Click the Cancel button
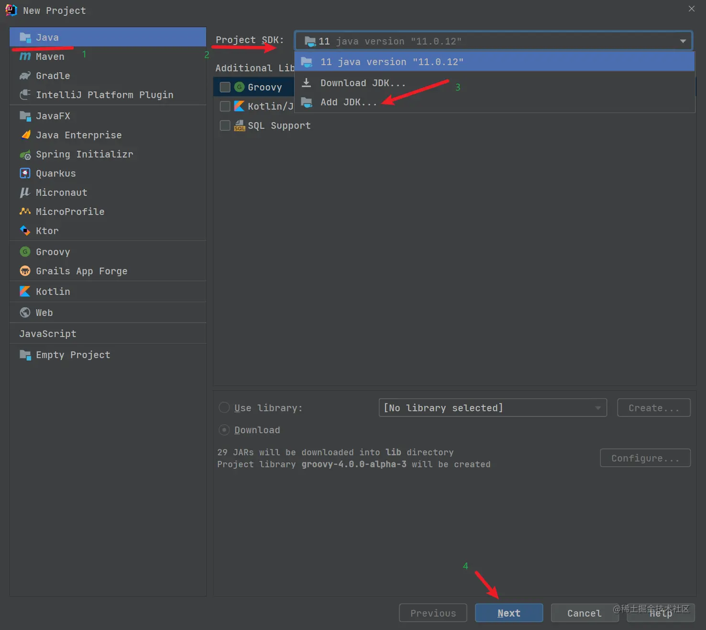The width and height of the screenshot is (706, 630). click(x=585, y=613)
